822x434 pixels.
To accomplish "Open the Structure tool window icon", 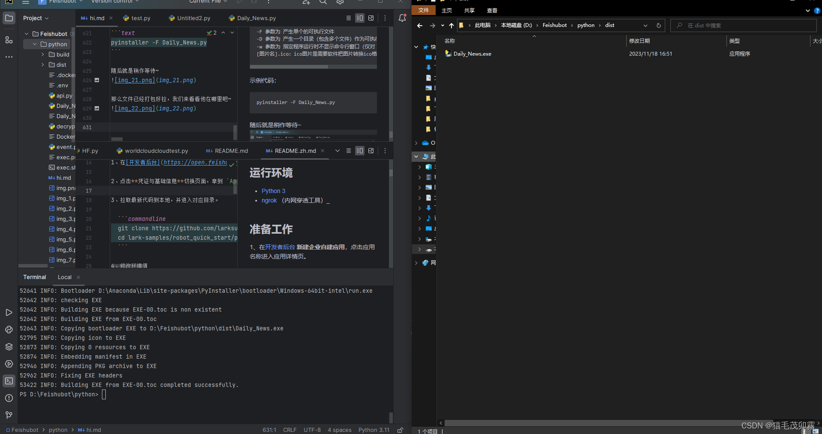I will click(x=9, y=40).
